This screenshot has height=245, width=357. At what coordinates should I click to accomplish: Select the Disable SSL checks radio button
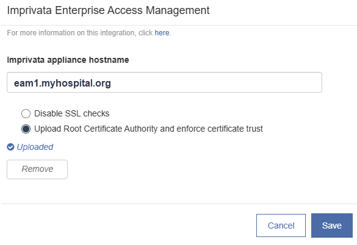[x=26, y=113]
